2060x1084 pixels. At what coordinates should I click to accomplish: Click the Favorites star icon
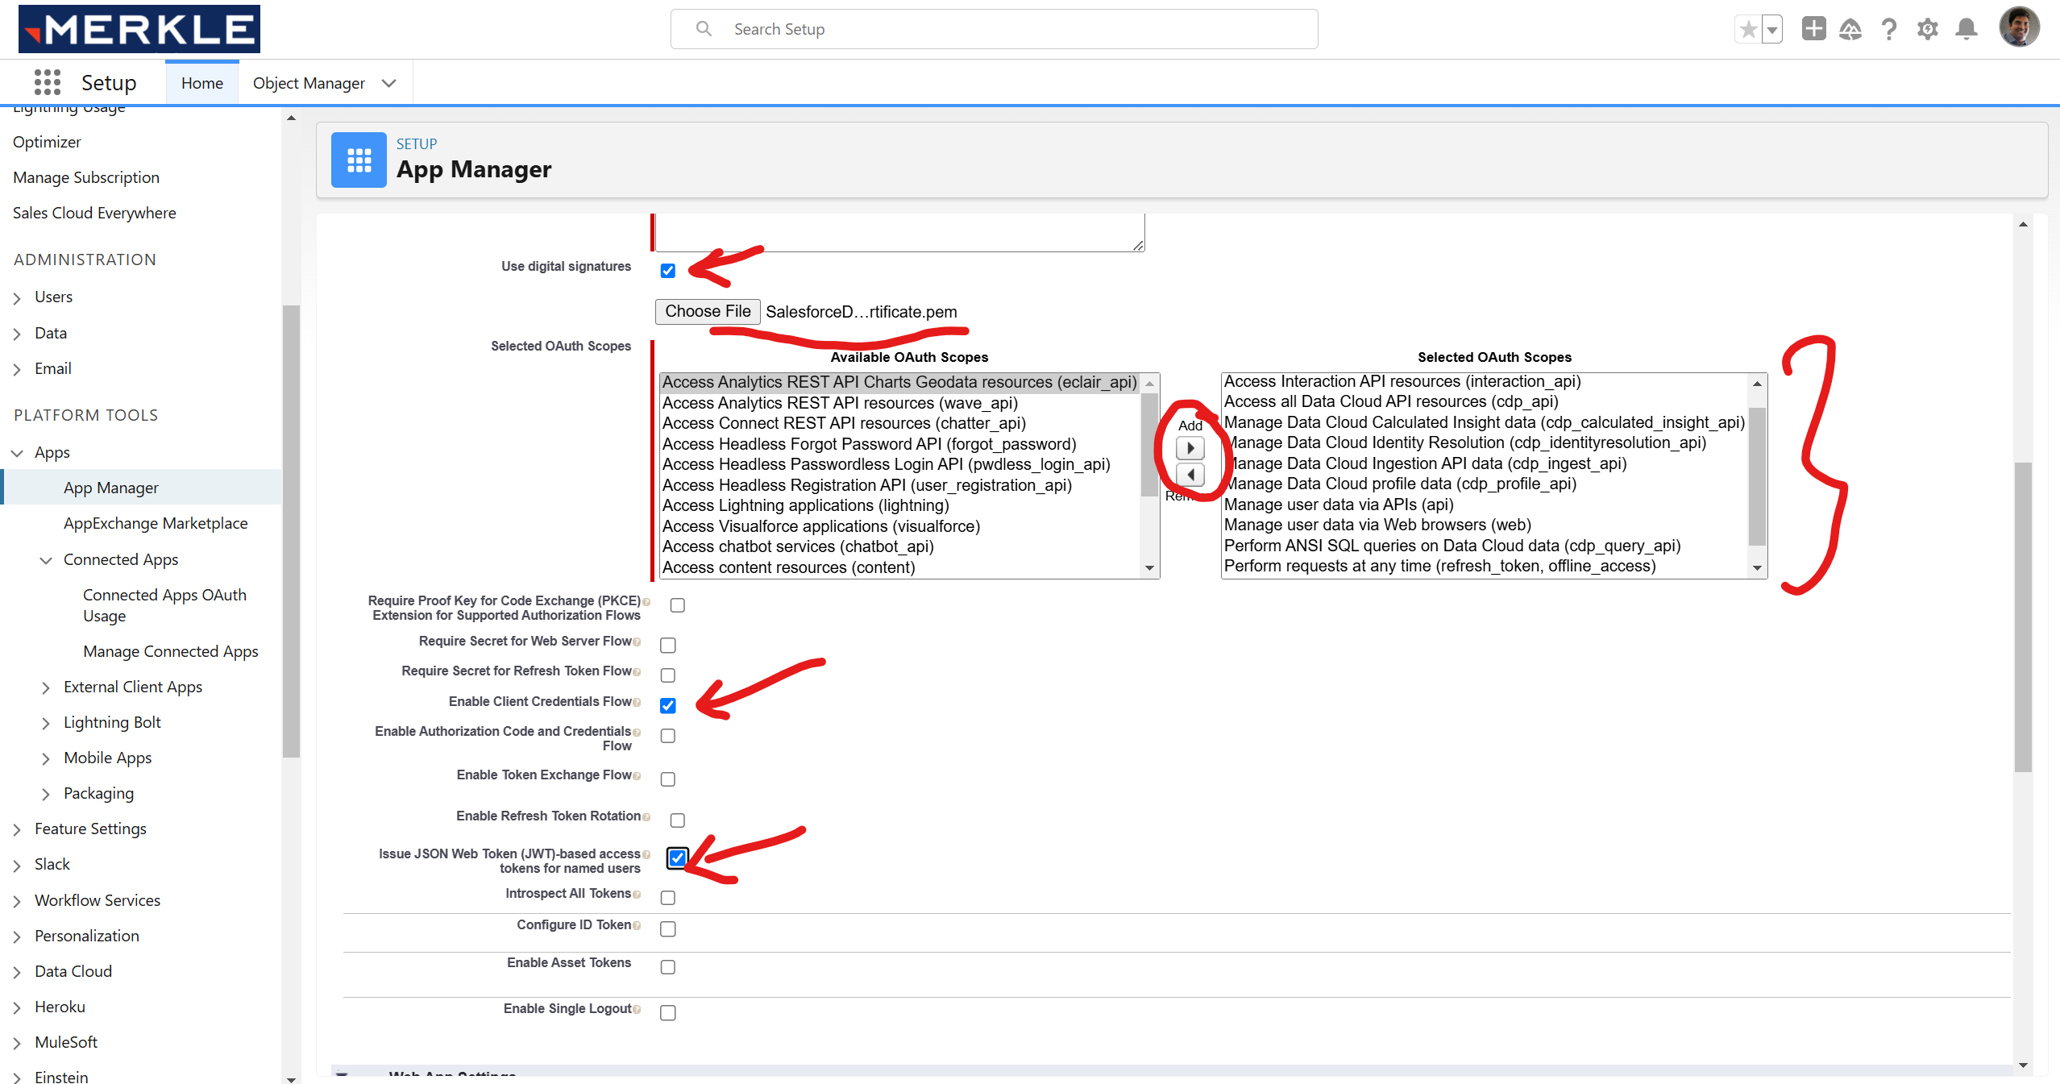(x=1748, y=30)
